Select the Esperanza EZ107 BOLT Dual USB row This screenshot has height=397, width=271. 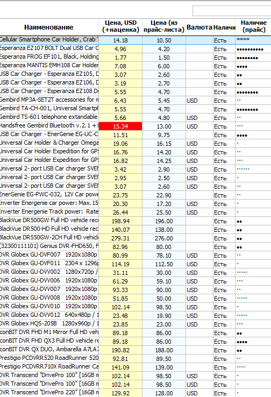pos(135,48)
